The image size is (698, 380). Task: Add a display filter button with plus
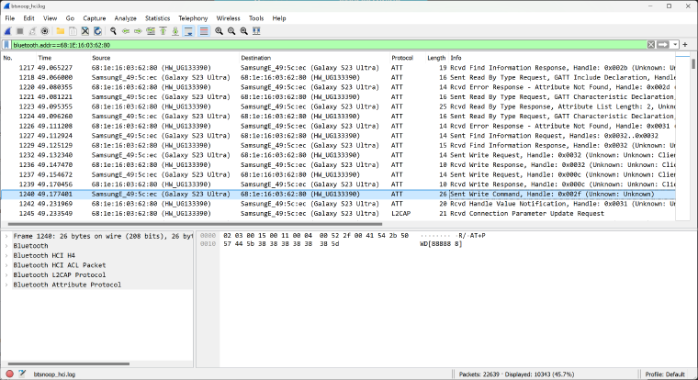click(x=685, y=45)
